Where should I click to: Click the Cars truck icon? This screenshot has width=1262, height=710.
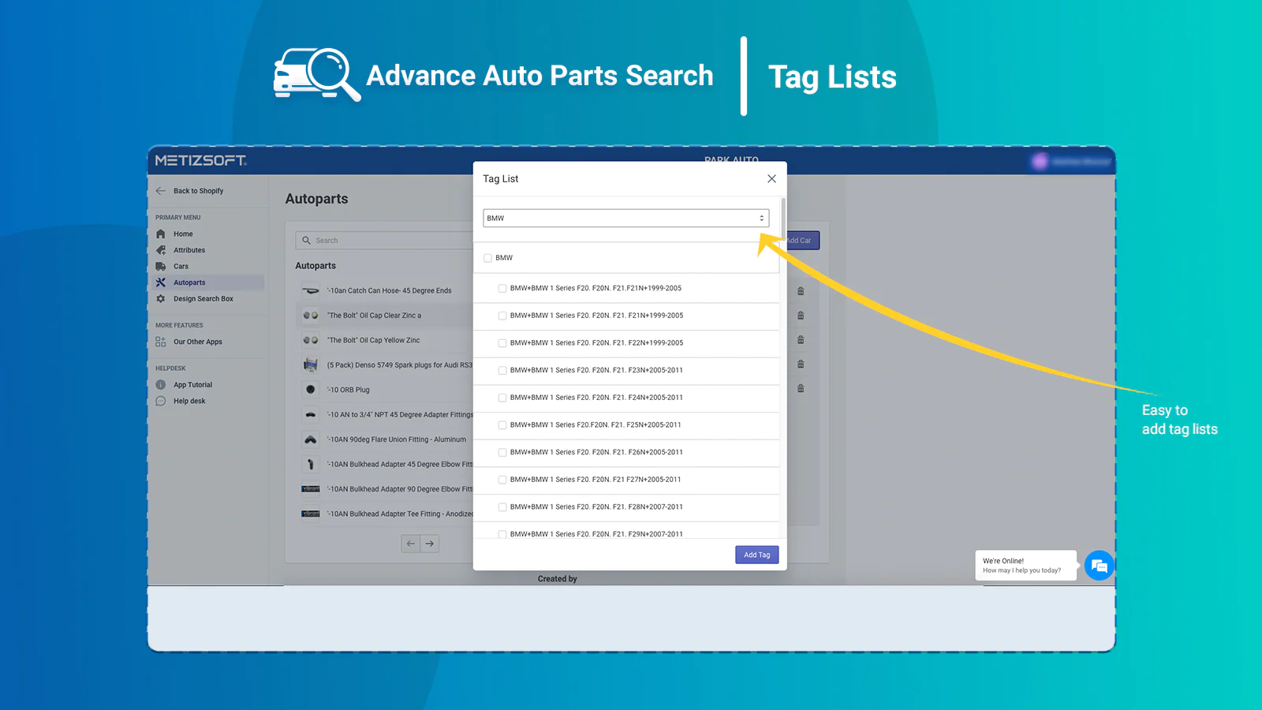(161, 267)
